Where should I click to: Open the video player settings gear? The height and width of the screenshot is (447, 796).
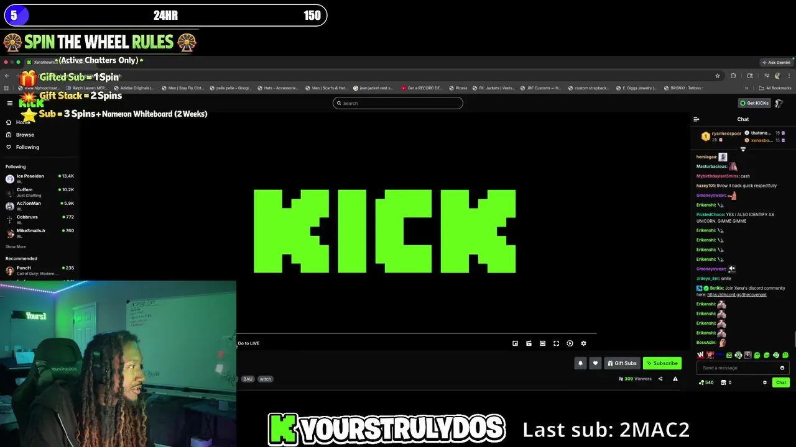tap(583, 343)
